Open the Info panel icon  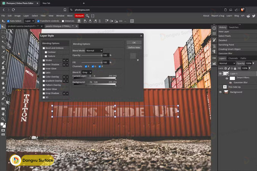click(x=214, y=28)
